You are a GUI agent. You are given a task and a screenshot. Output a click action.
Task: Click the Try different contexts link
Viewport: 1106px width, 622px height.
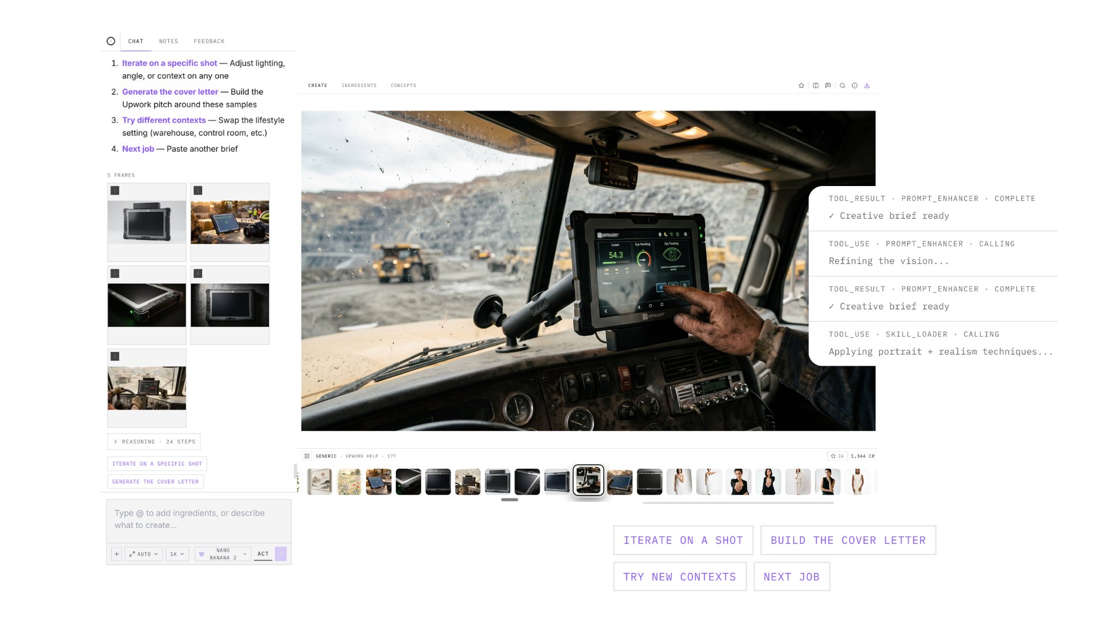164,120
